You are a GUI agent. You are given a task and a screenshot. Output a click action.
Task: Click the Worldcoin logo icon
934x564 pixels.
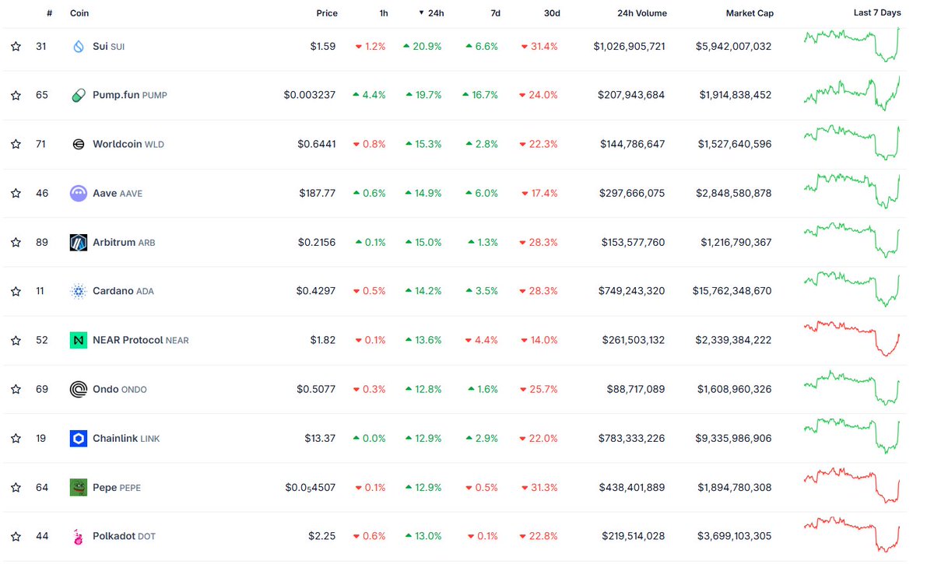click(x=78, y=144)
